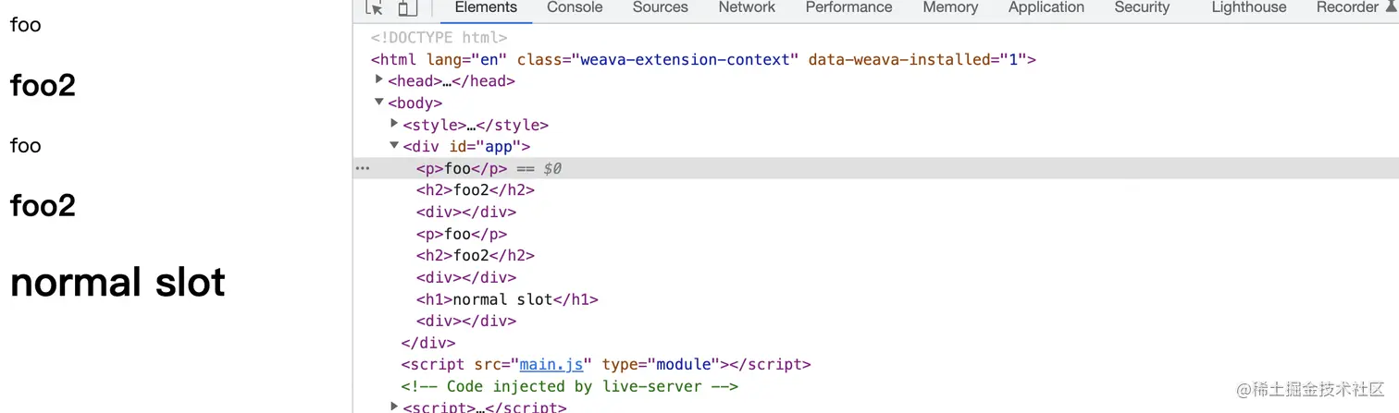Viewport: 1399px width, 413px height.
Task: Collapse the div id="app" node
Action: (394, 145)
